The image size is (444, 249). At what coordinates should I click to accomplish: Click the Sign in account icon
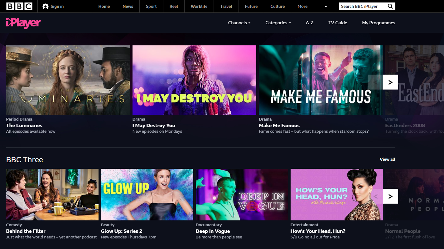click(x=46, y=7)
